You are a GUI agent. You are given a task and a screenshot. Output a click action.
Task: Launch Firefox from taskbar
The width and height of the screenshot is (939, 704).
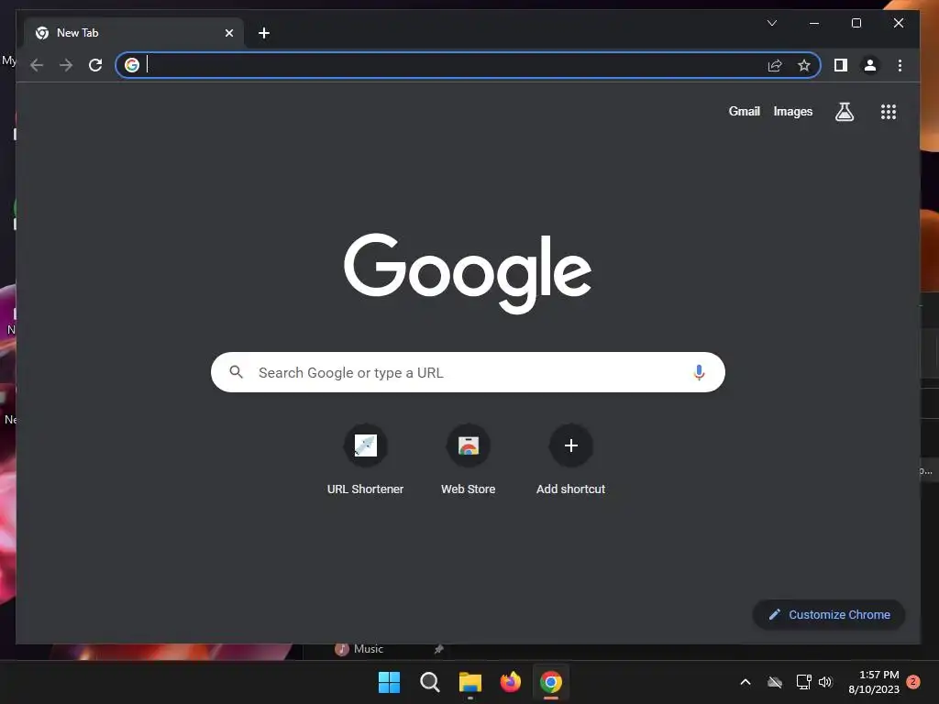(x=510, y=682)
